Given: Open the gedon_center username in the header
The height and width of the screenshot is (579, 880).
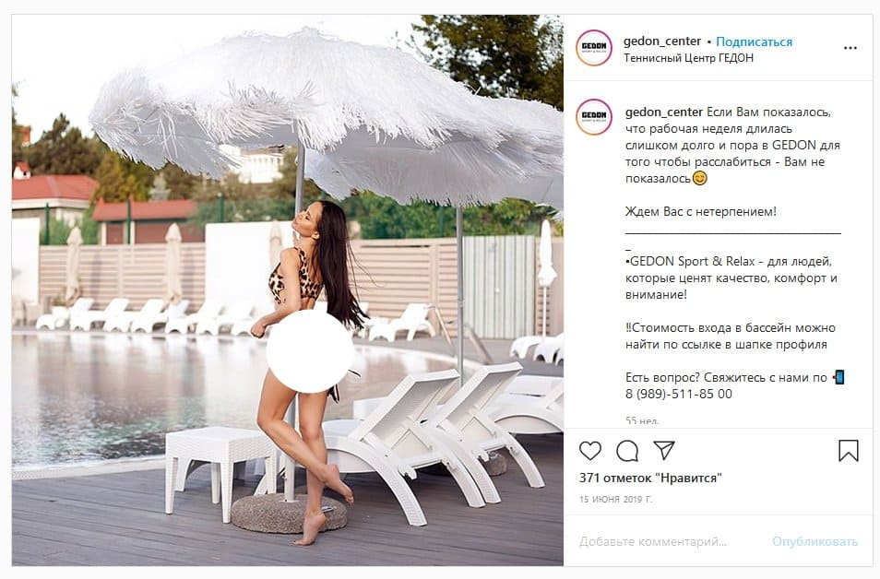Looking at the screenshot, I should (x=661, y=41).
